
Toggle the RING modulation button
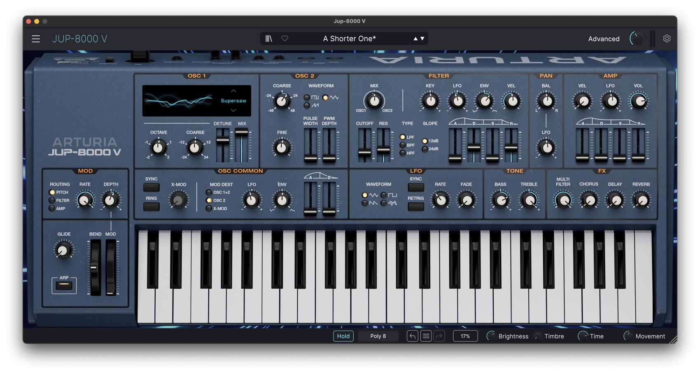[x=151, y=207]
